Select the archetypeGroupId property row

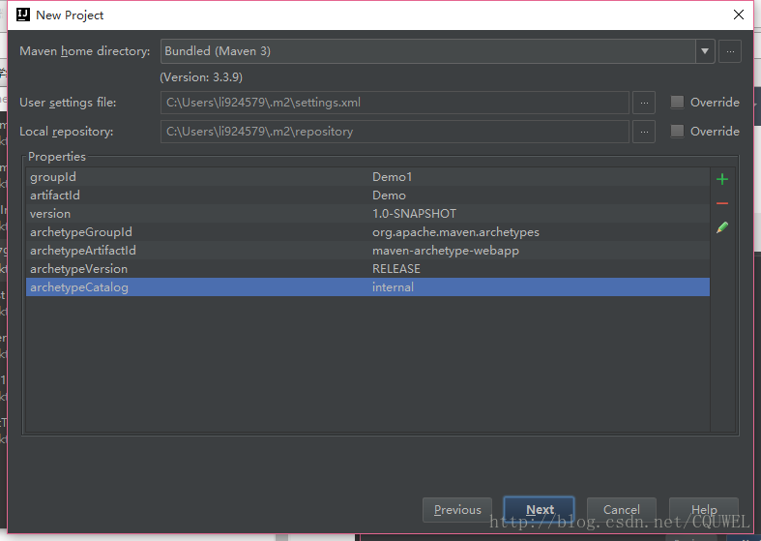(x=367, y=232)
